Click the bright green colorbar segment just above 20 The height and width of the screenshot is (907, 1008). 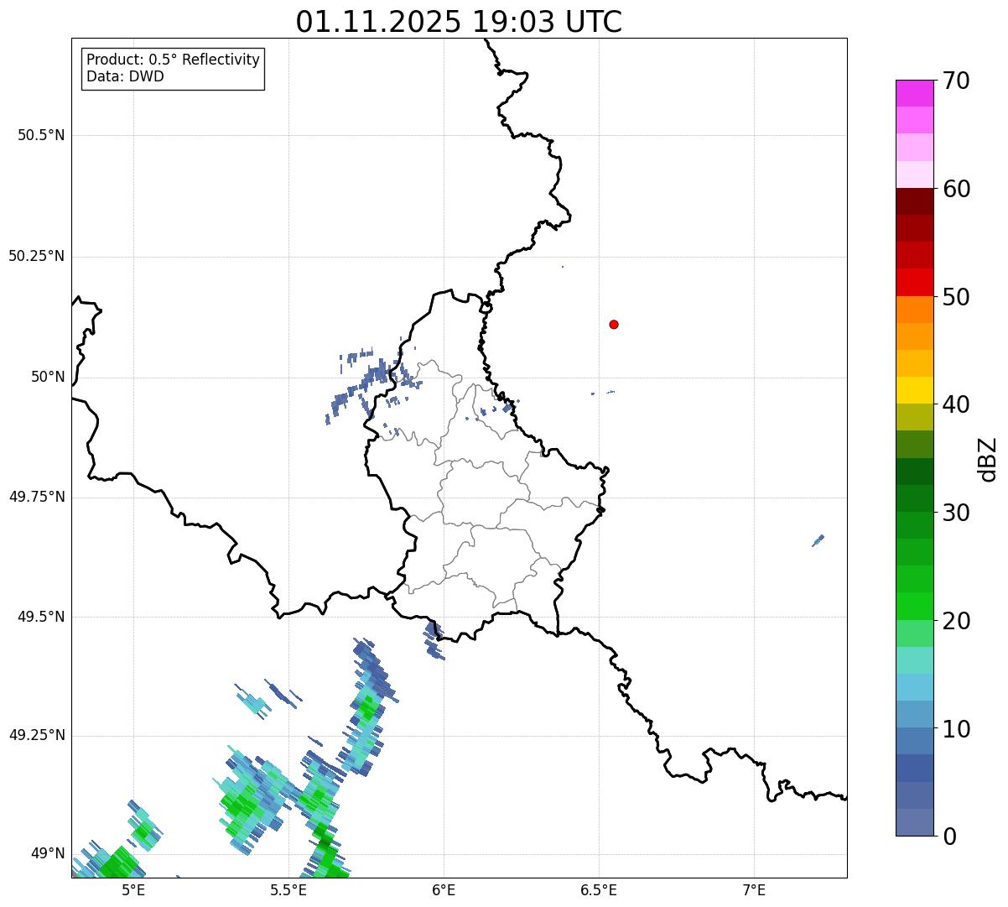pyautogui.click(x=914, y=607)
